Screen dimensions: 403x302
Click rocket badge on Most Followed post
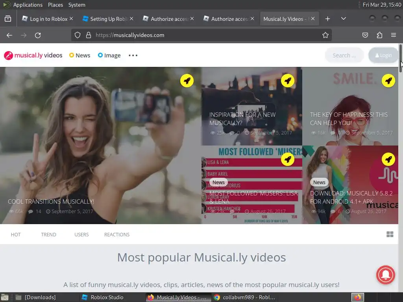(x=288, y=159)
